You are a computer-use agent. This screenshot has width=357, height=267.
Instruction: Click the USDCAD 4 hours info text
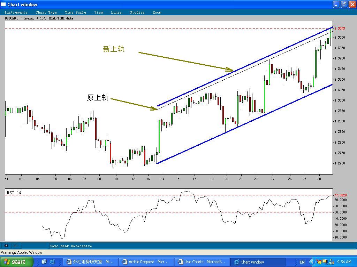click(x=39, y=18)
